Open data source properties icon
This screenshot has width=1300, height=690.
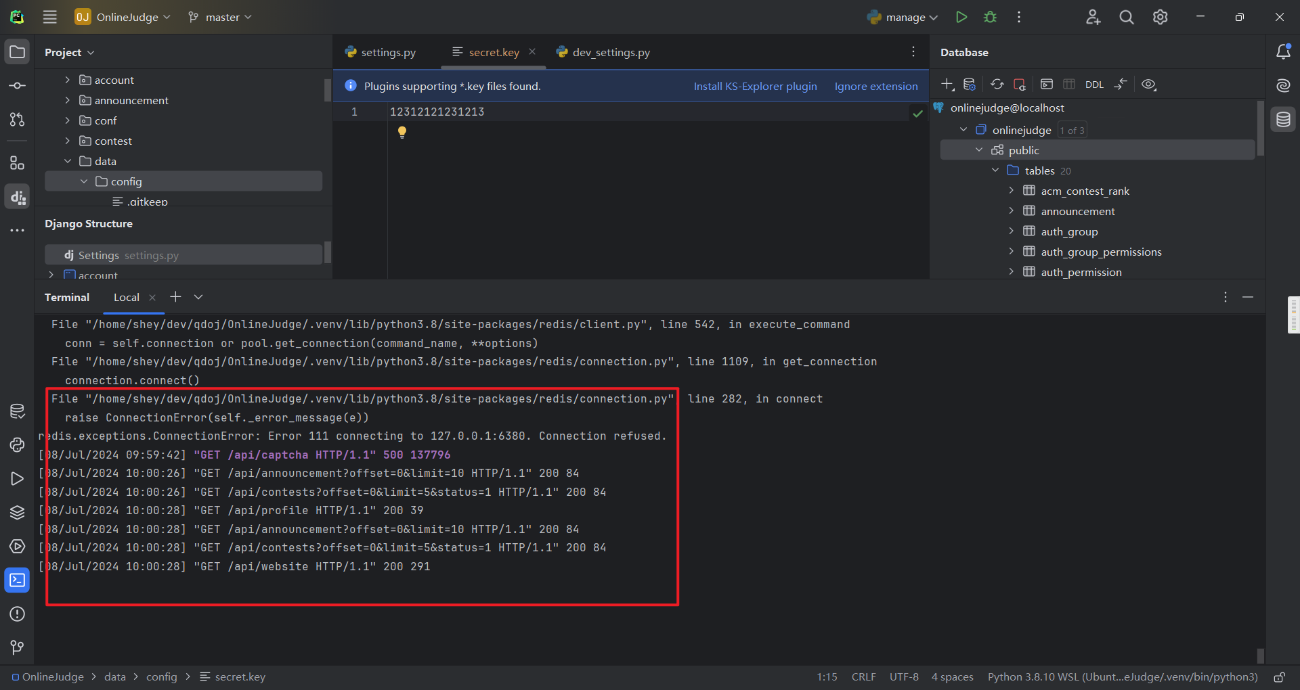click(x=970, y=85)
